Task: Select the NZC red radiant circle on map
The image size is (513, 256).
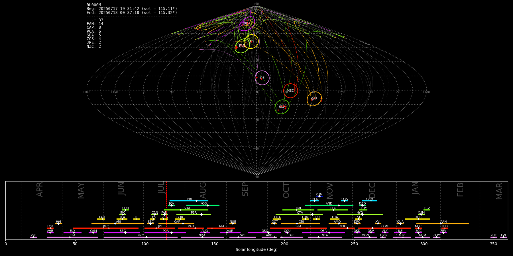Action: (x=290, y=91)
